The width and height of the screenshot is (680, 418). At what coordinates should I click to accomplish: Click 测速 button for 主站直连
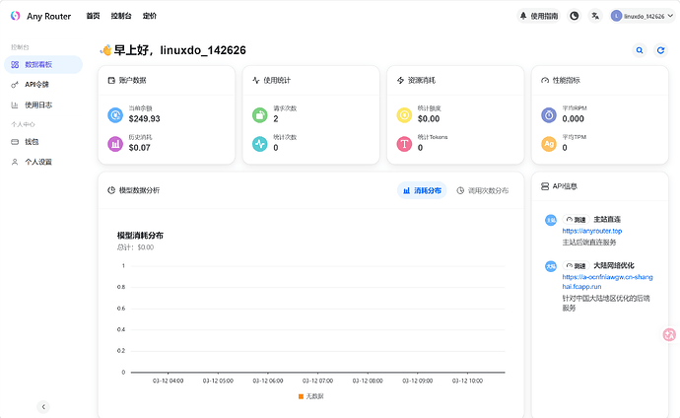576,220
